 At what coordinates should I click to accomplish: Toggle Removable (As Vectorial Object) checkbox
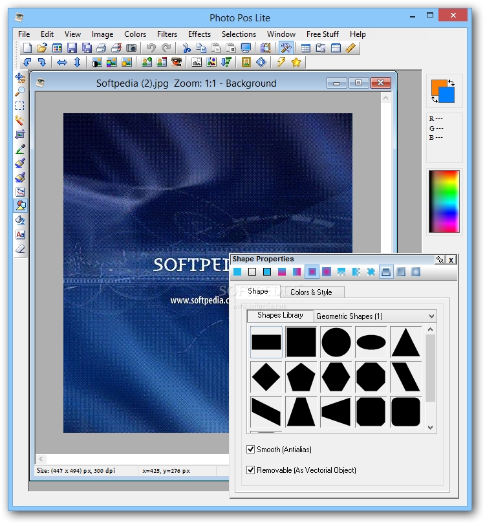coord(250,470)
